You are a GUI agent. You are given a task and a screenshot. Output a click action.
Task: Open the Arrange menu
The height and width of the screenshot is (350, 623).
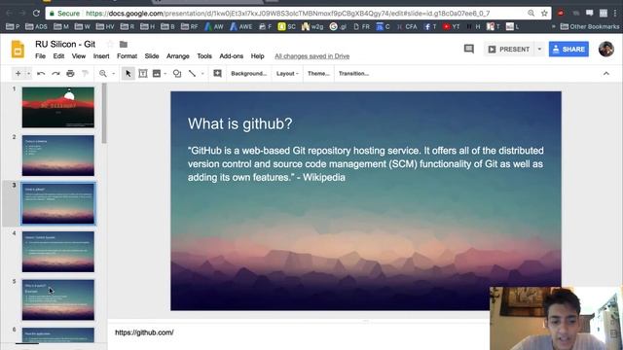(x=177, y=56)
